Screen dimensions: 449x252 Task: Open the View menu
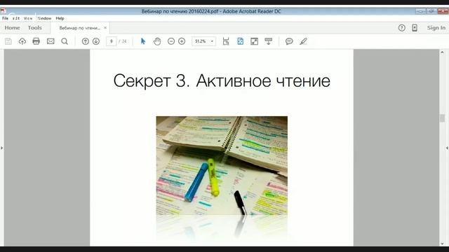[28, 18]
